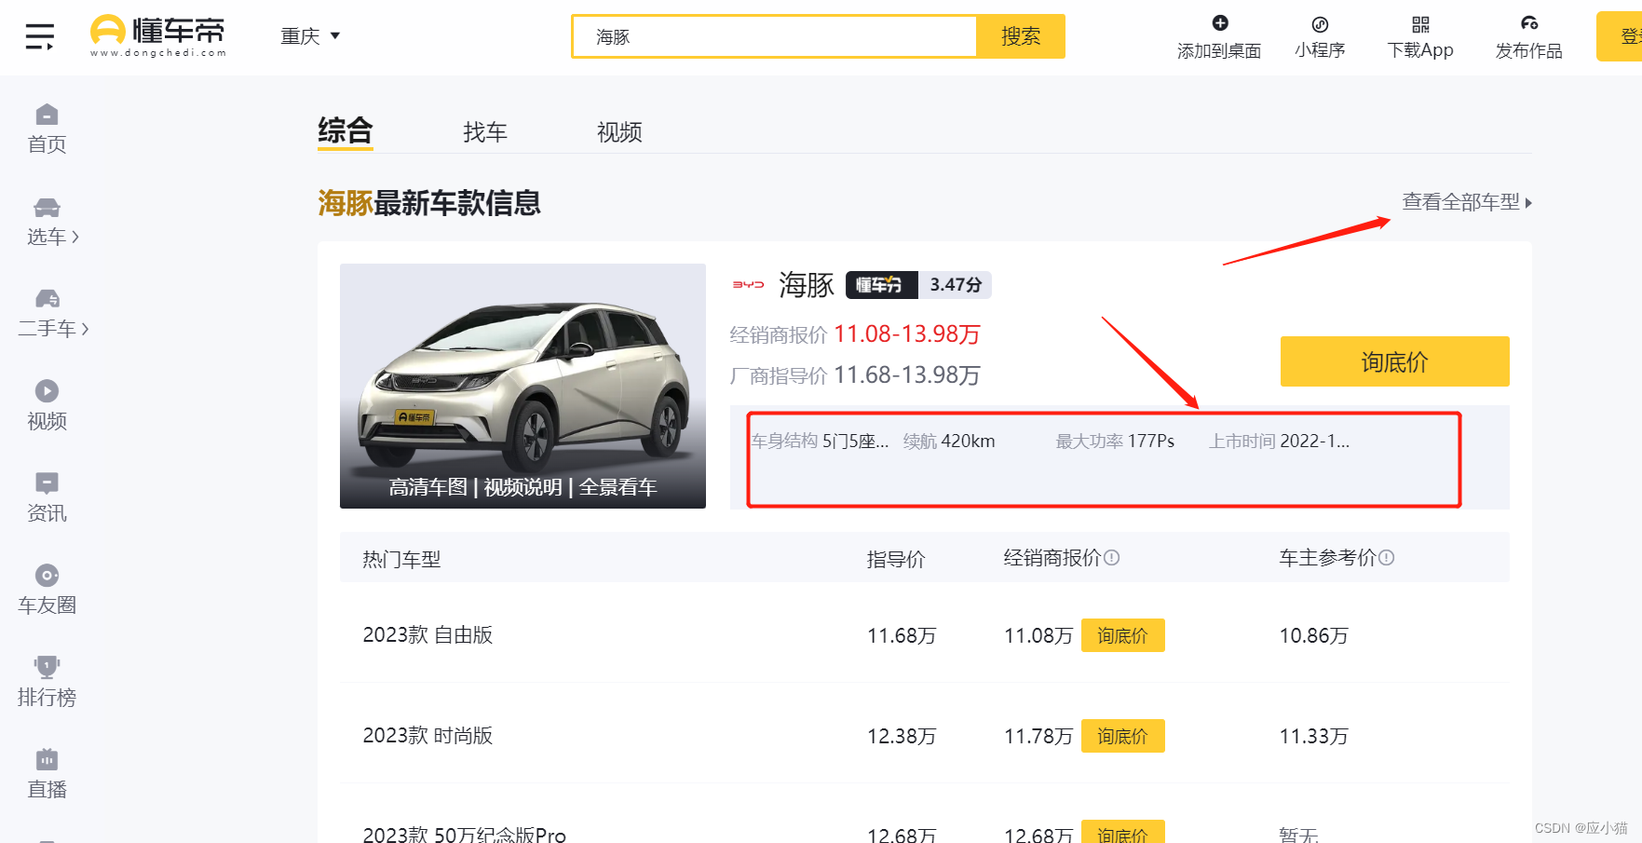Click the 下载App QR code icon
Screen dimensions: 1642x843
(1420, 24)
